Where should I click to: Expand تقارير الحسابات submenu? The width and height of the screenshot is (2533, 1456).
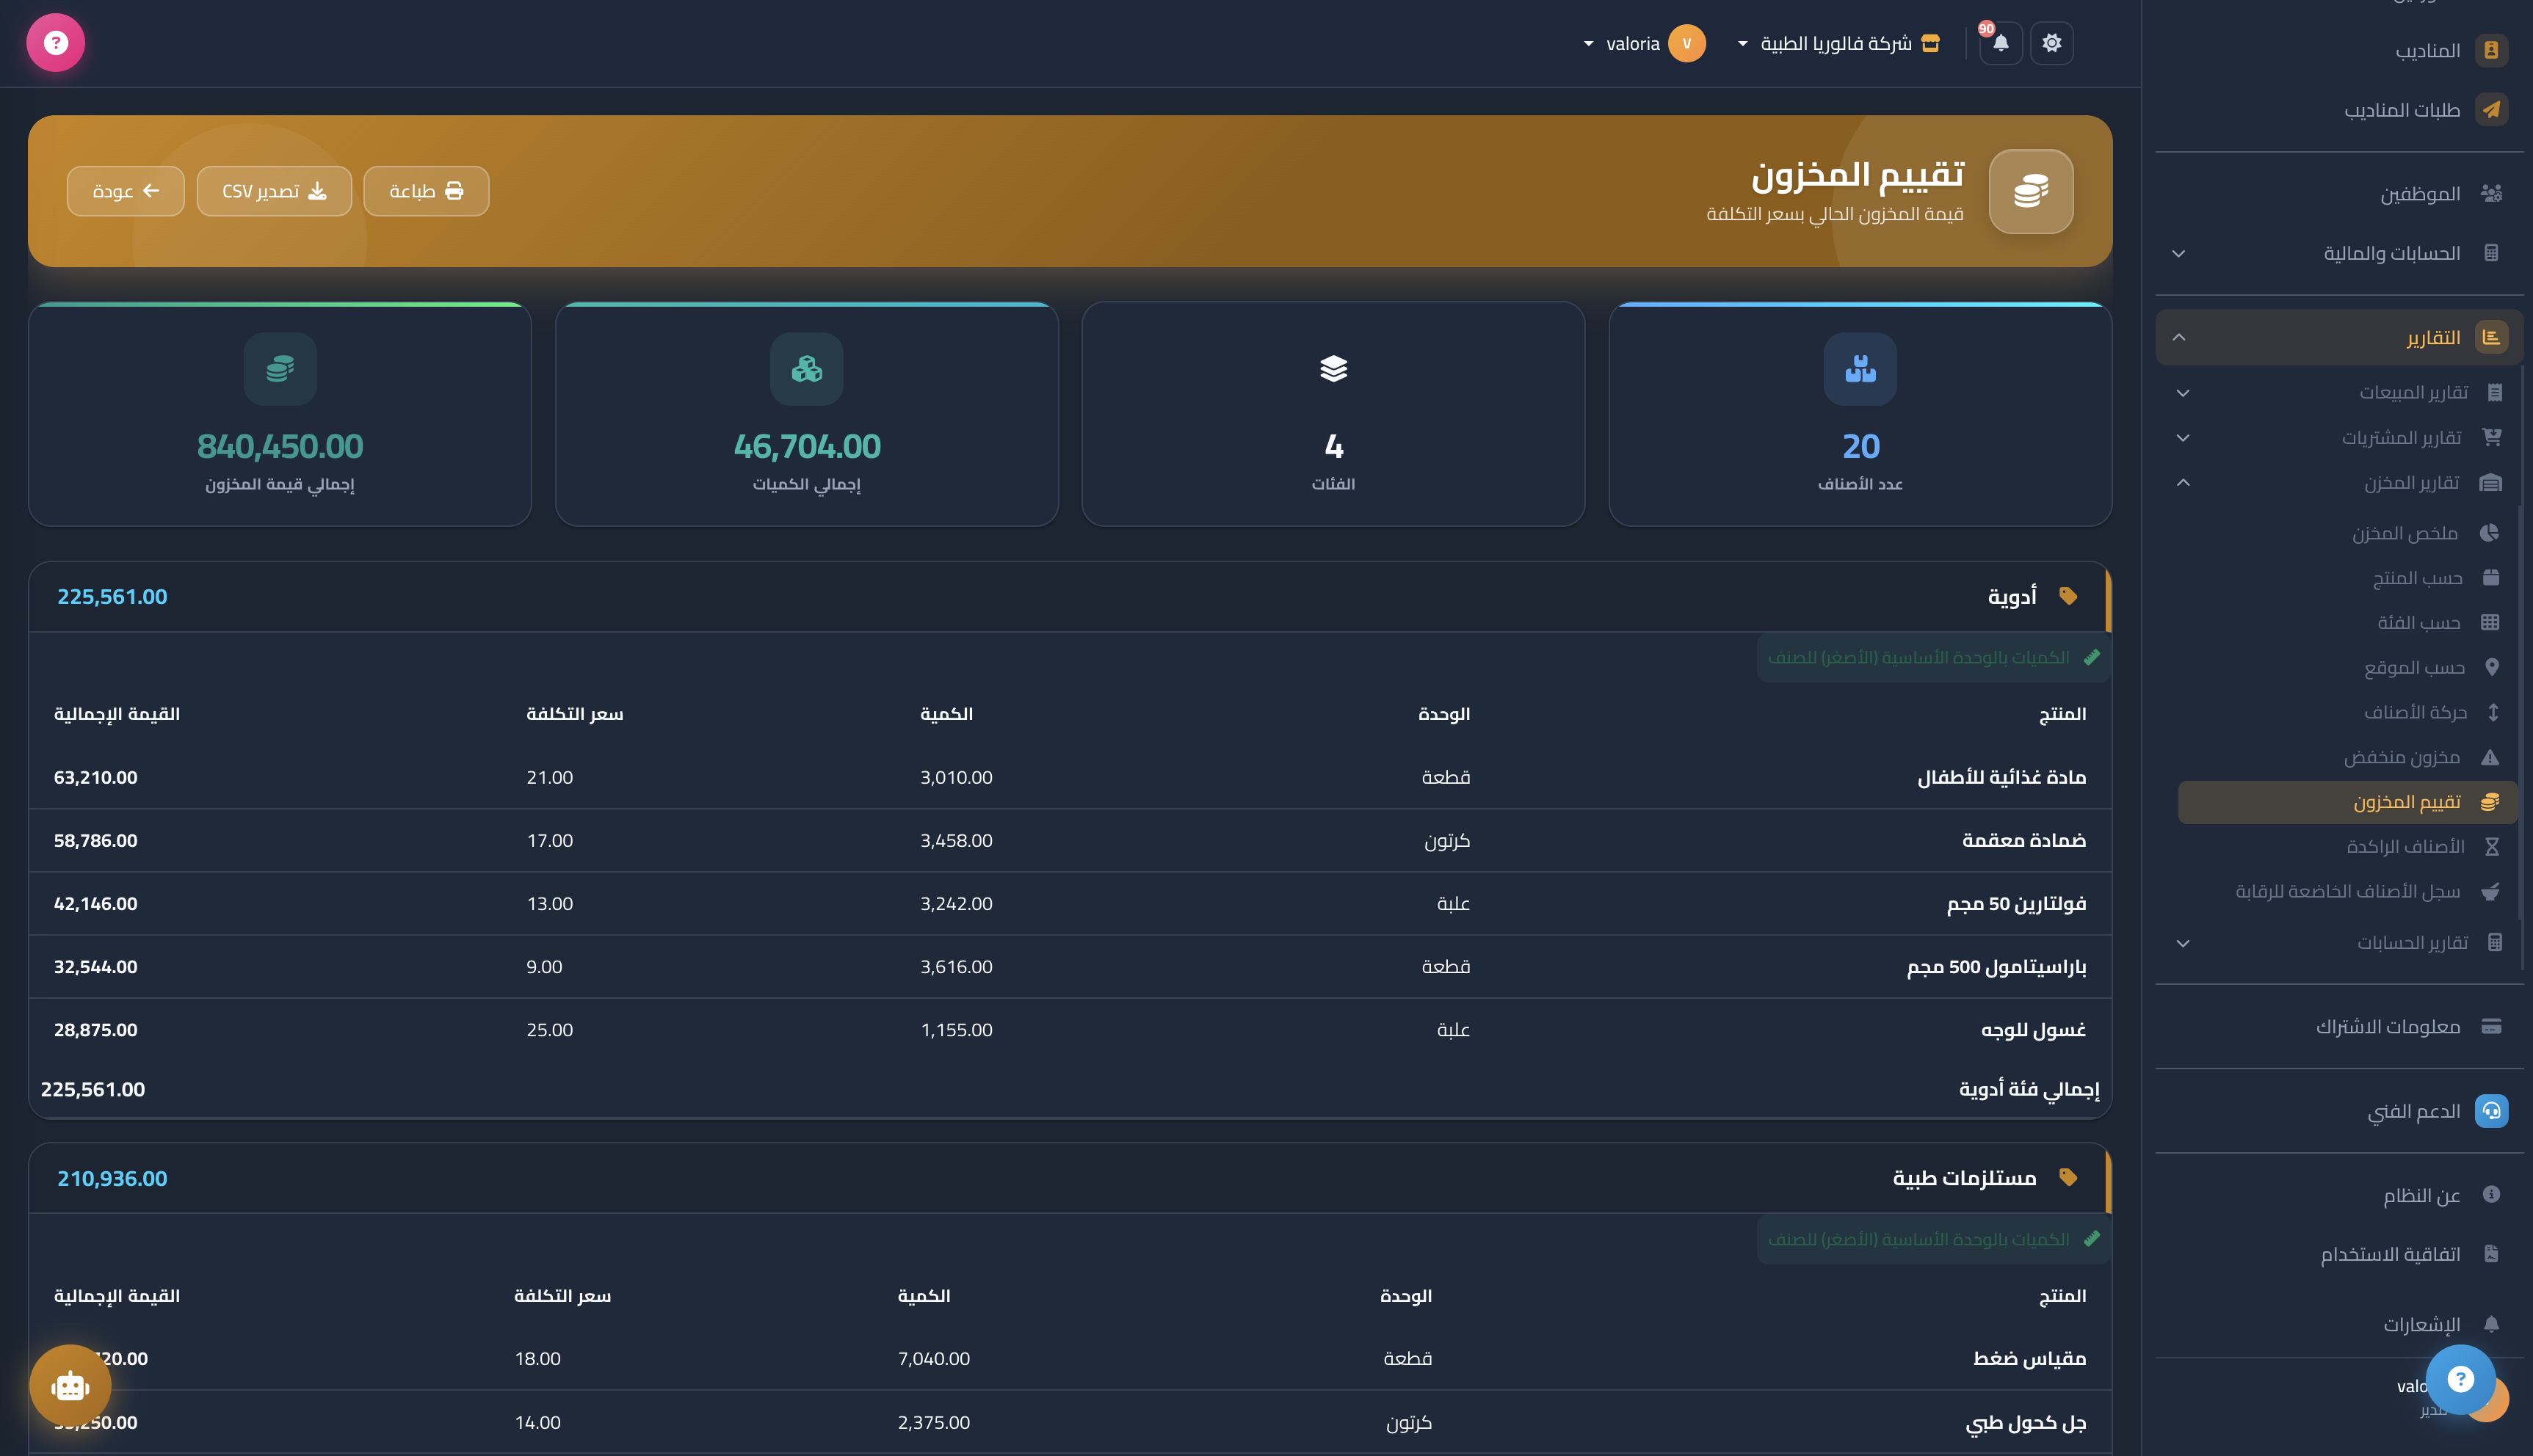(x=2340, y=942)
